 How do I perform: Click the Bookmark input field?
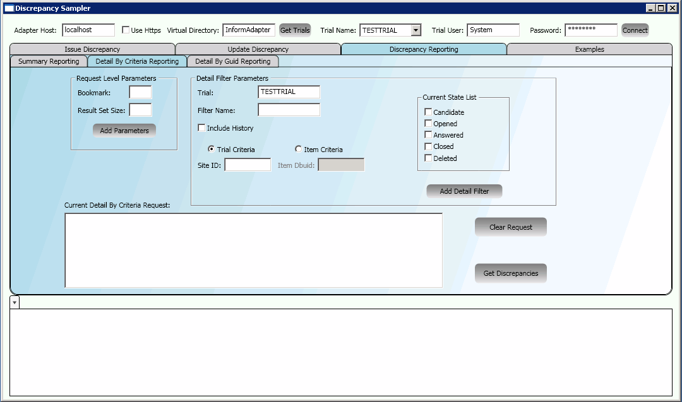click(140, 92)
